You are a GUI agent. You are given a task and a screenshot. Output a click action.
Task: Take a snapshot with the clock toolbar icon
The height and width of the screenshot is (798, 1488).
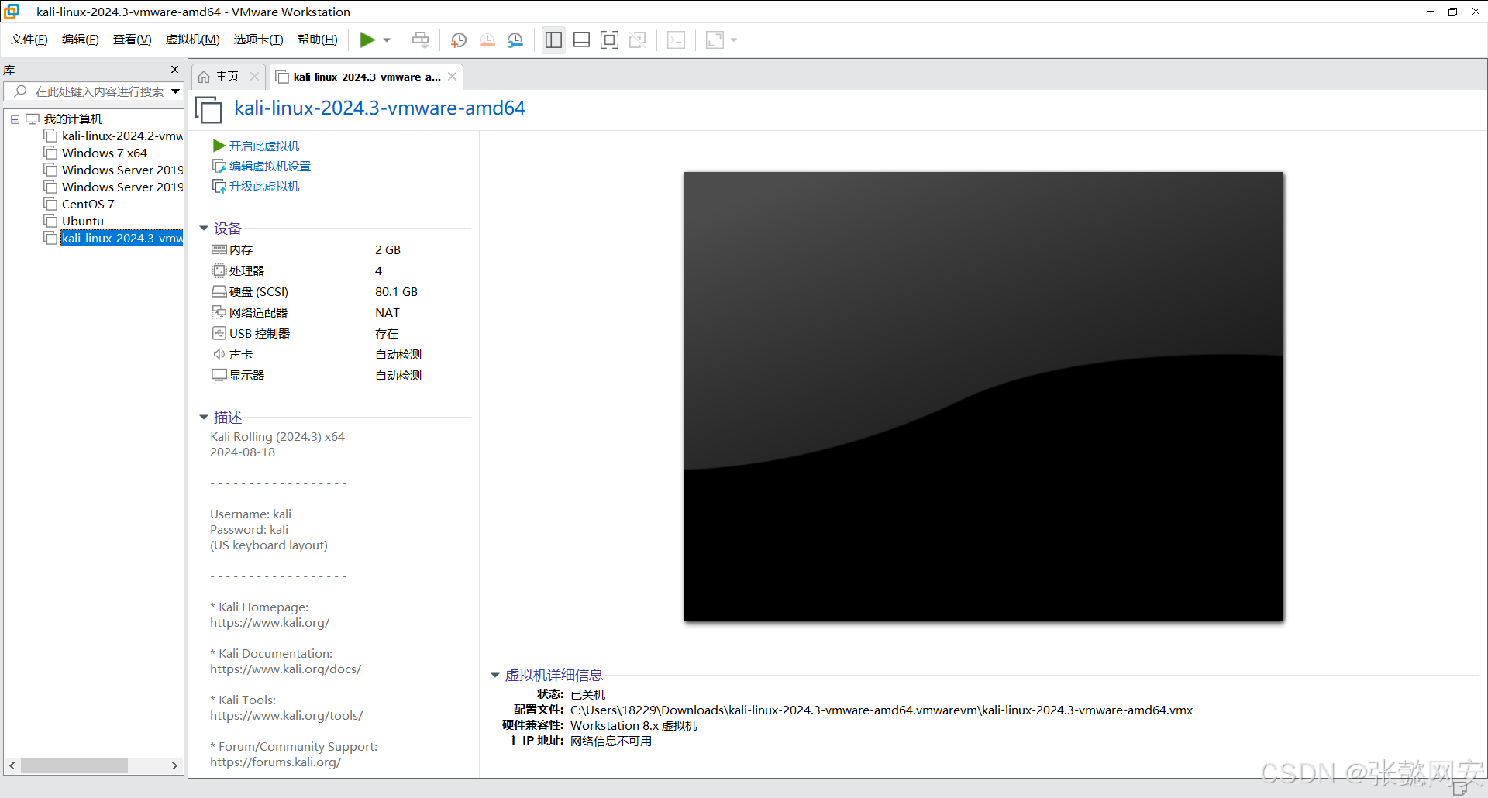tap(459, 40)
